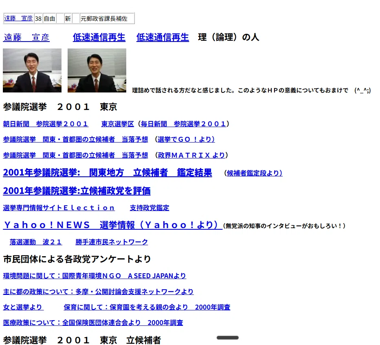Click the second 低速通信再生 link
The image size is (380, 345).
[163, 37]
